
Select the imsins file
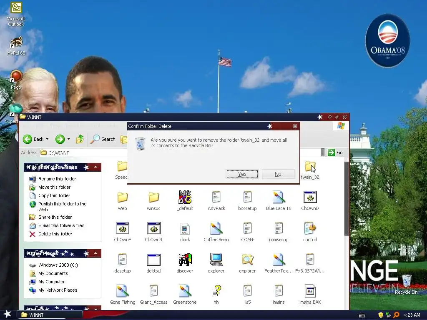point(279,295)
